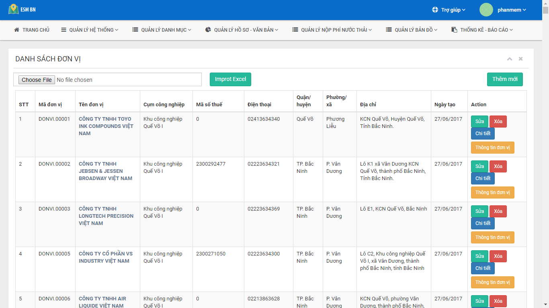Open Công ty cổ phần VS Industry Việt Nam
Screen dimensions: 549x308
coord(105,257)
